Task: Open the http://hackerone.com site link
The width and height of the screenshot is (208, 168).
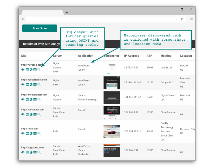Action: click(x=33, y=109)
